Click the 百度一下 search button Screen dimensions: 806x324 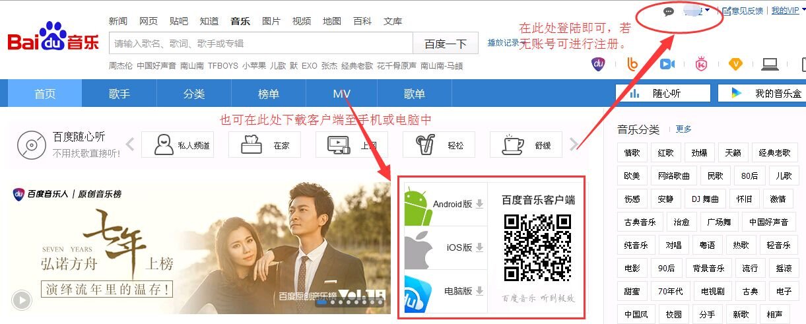point(446,44)
